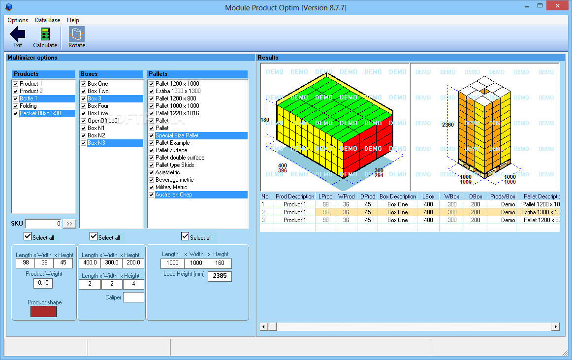Screen dimensions: 572x360
Task: Click the horizontal scrollbar left arrow
Action: [264, 327]
